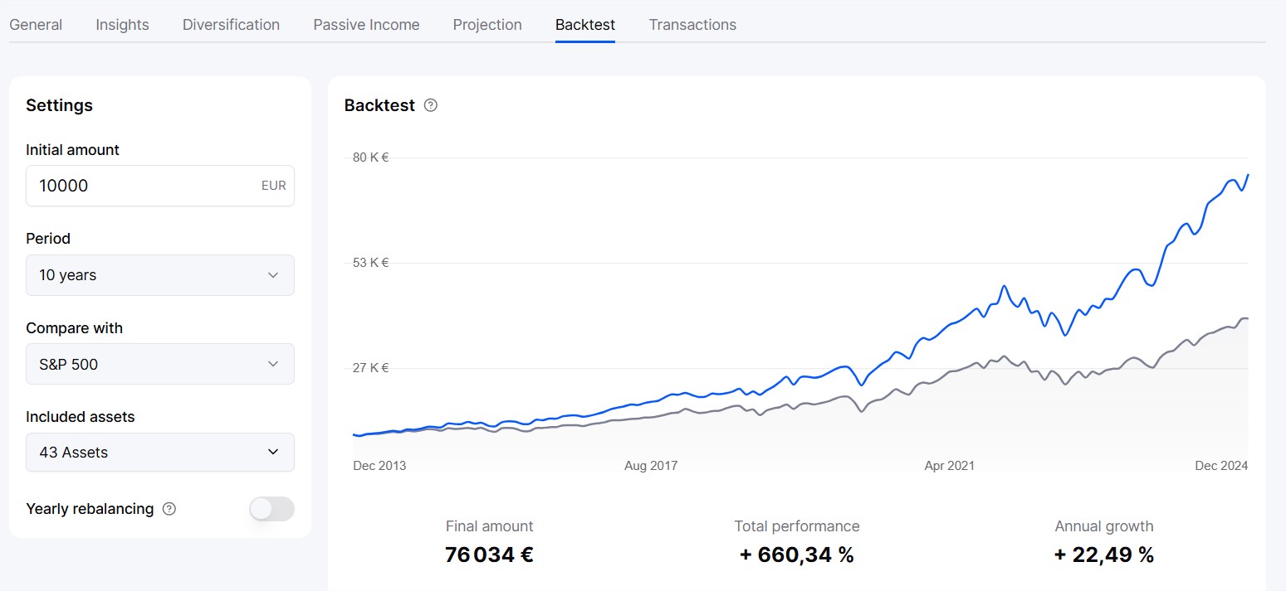Click the Dec 2024 date label
1286x591 pixels.
coord(1221,466)
